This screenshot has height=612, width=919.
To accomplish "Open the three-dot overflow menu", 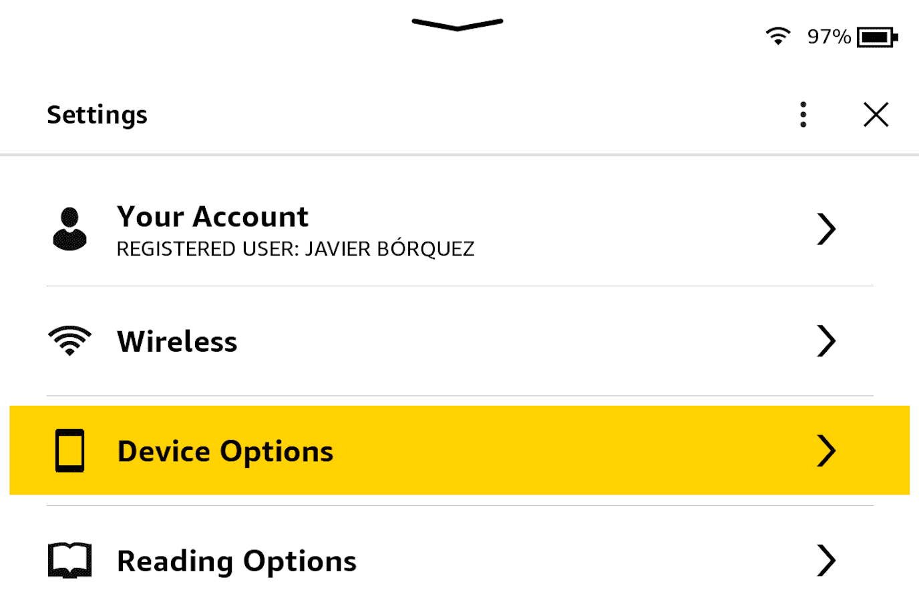I will (803, 115).
